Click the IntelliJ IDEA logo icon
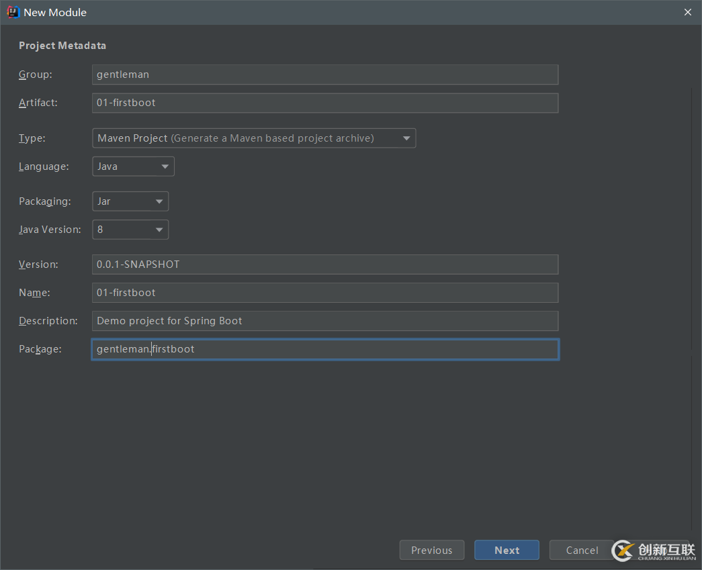 click(x=13, y=12)
